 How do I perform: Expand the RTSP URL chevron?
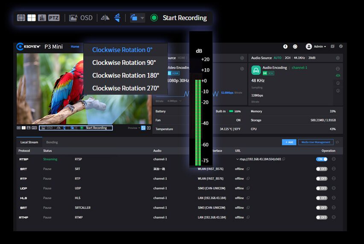(237, 159)
